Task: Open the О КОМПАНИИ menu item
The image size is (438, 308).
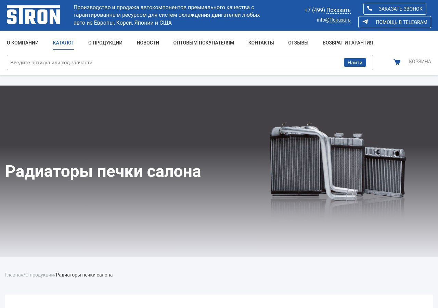Action: pyautogui.click(x=23, y=42)
